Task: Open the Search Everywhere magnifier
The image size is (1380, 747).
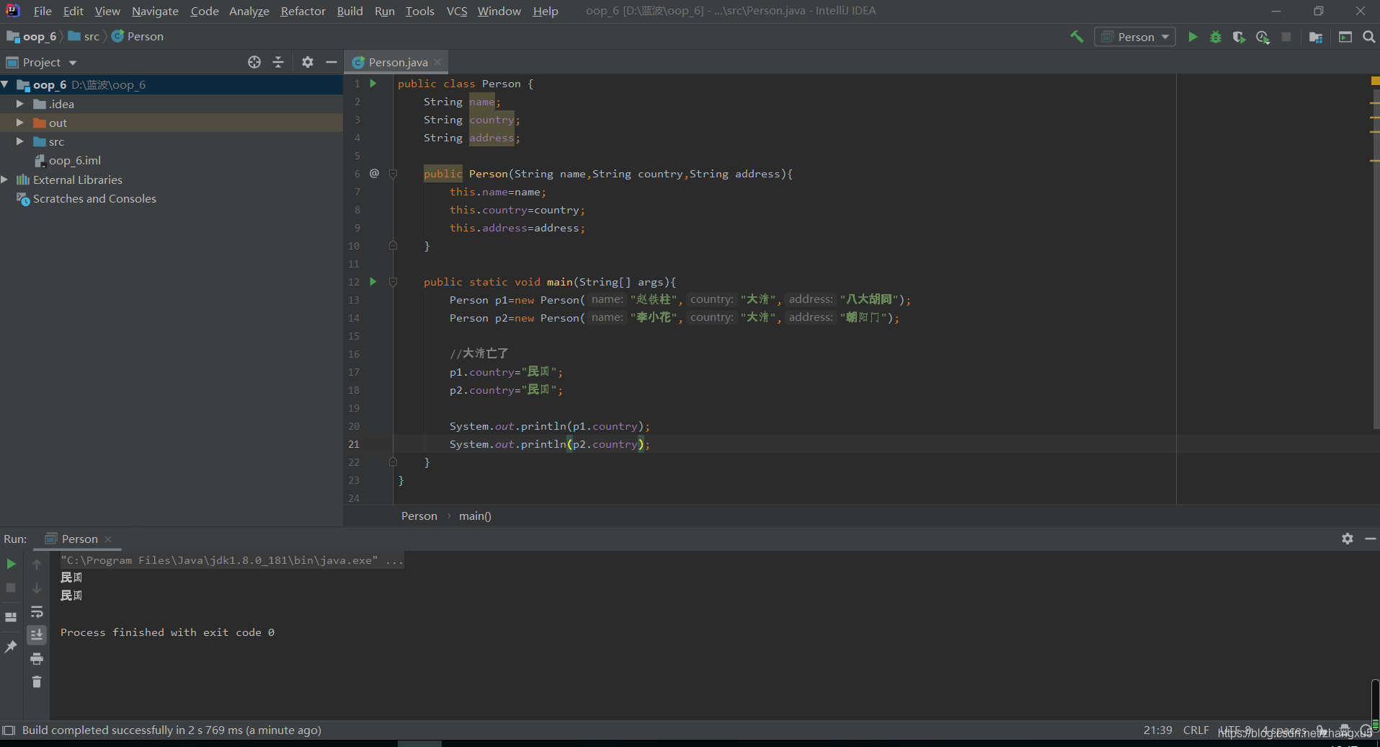Action: tap(1368, 37)
